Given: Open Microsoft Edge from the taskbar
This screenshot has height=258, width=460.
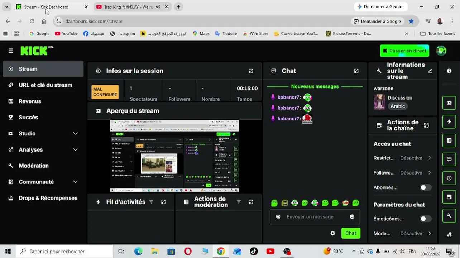Looking at the screenshot, I should (x=138, y=252).
